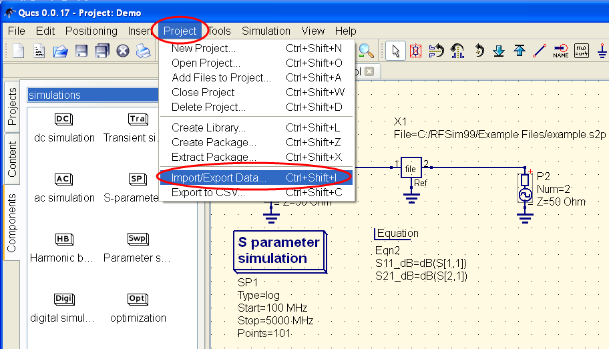Click the Go into Subcircuit down-arrow icon
This screenshot has height=349, width=609.
(x=499, y=51)
